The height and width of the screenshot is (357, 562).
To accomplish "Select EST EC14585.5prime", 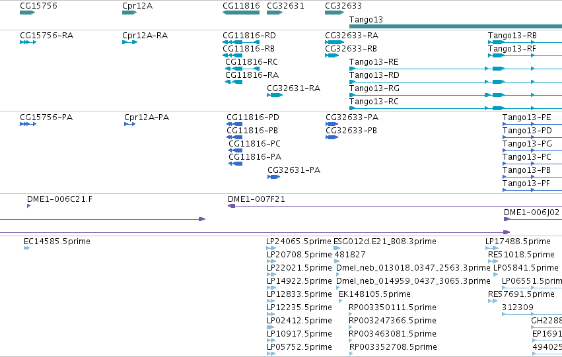I will point(57,242).
